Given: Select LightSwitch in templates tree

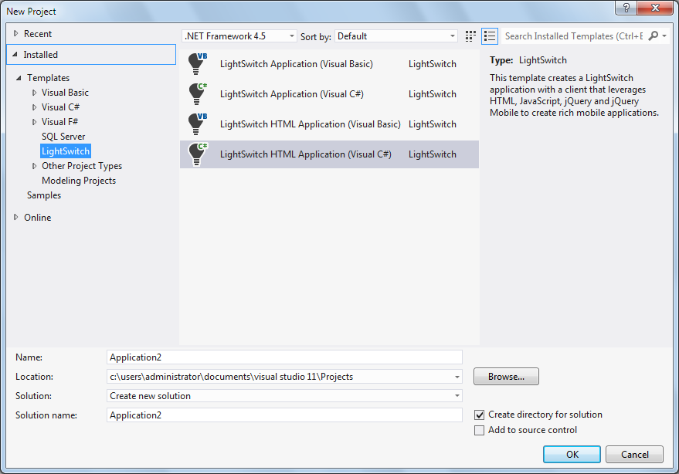Looking at the screenshot, I should (66, 151).
